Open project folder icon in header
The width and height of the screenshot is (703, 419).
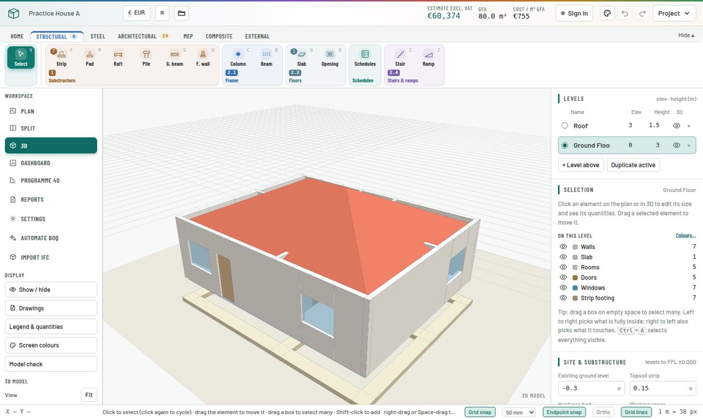181,13
